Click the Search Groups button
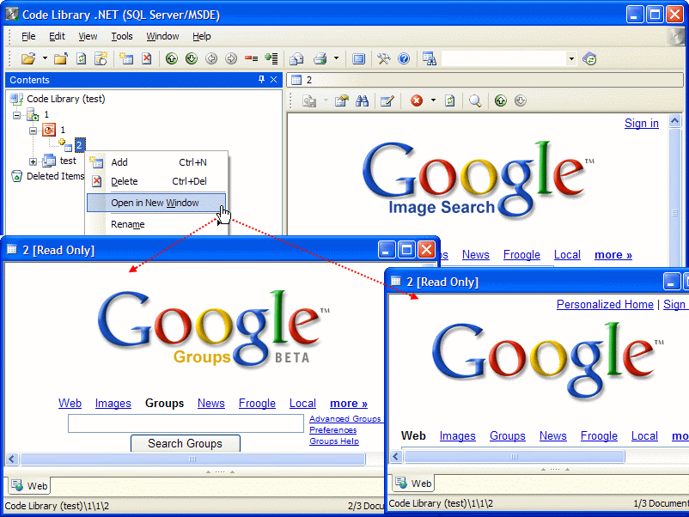This screenshot has height=517, width=689. (186, 443)
